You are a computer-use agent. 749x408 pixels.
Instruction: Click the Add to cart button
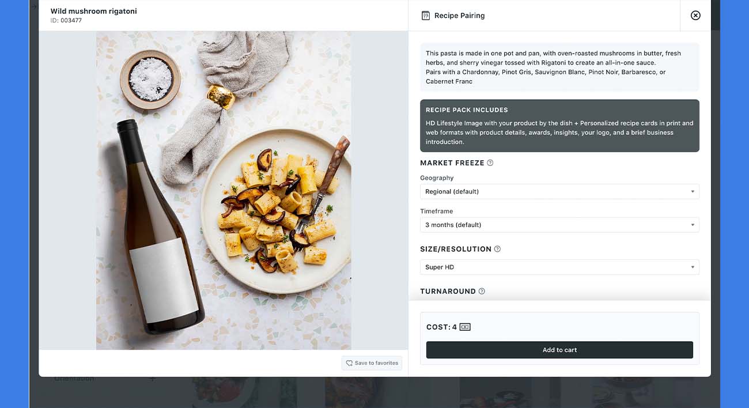coord(559,350)
